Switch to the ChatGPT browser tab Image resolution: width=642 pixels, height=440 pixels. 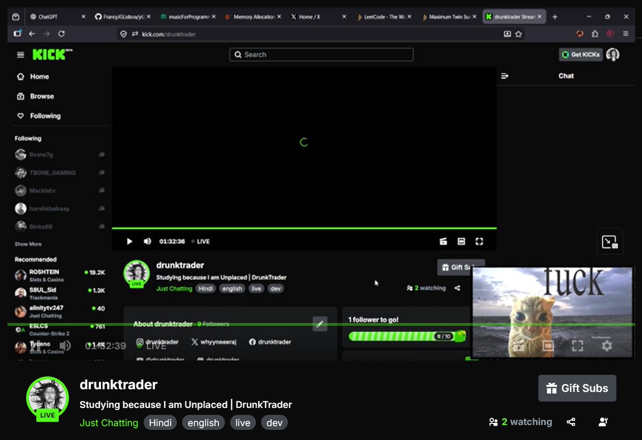pos(57,17)
